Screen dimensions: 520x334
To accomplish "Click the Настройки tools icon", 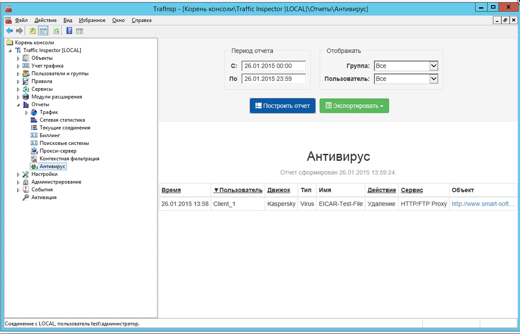I will point(26,174).
